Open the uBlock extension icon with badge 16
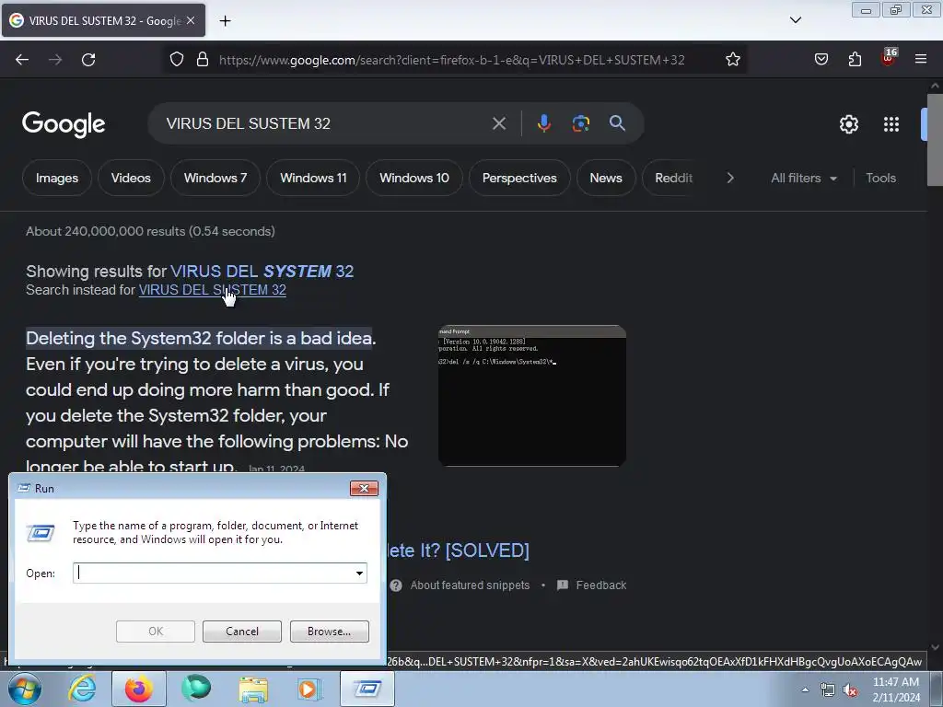Screen dimensions: 943x707 click(x=889, y=58)
